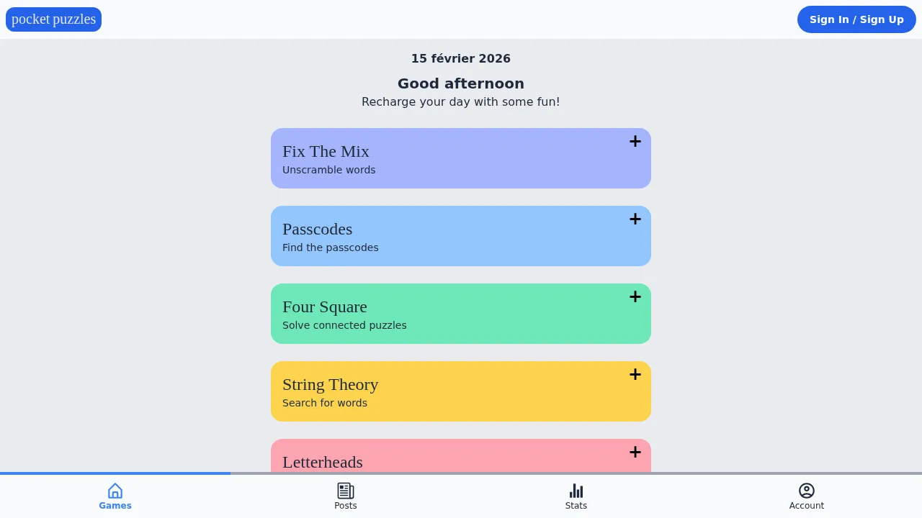Click the Games home icon
922x518 pixels.
pos(115,491)
